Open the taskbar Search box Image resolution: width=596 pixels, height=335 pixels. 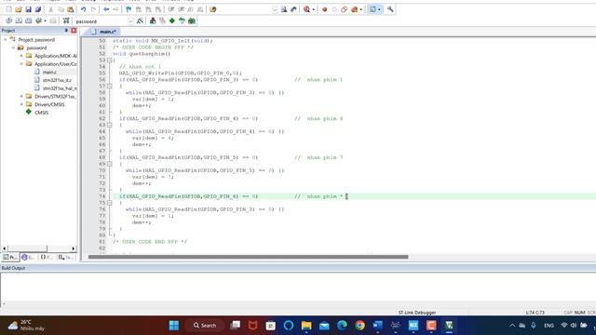click(205, 326)
